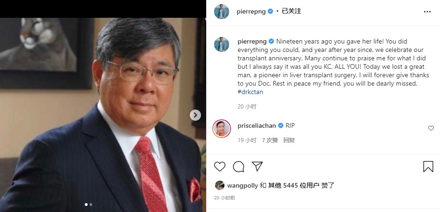View the 7 次赞 comment likes
This screenshot has width=440, height=212.
pyautogui.click(x=270, y=140)
